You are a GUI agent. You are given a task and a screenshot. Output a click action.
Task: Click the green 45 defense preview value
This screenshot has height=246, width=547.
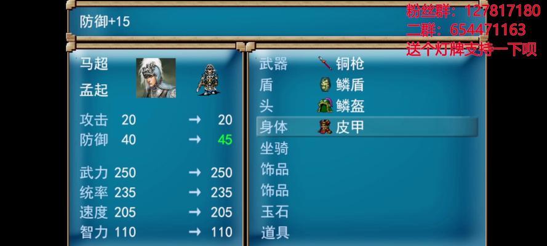click(225, 140)
